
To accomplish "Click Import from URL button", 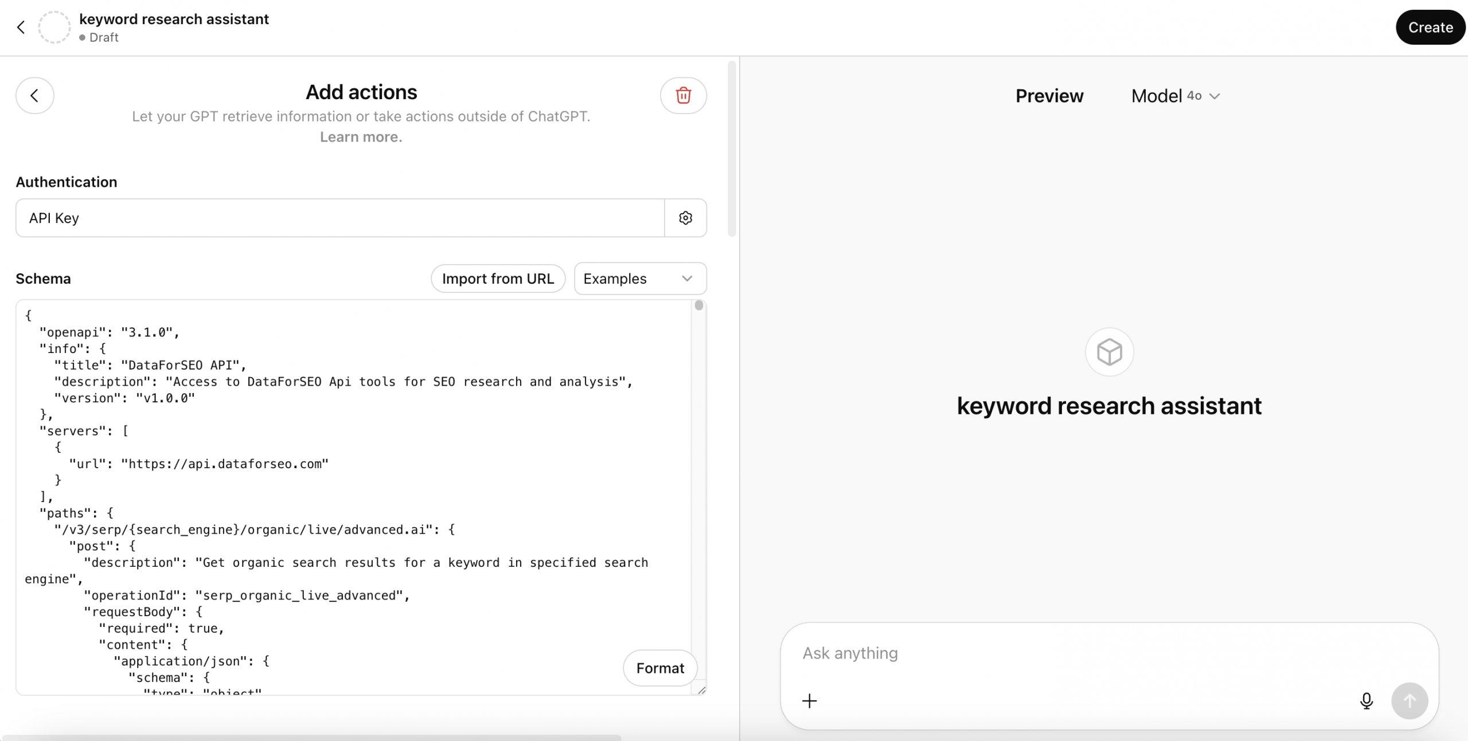I will point(498,279).
